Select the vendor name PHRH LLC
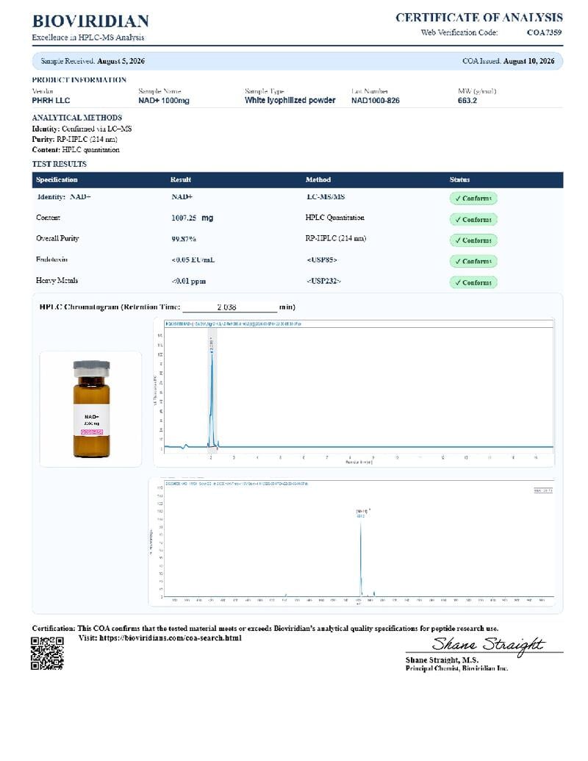 (x=51, y=101)
